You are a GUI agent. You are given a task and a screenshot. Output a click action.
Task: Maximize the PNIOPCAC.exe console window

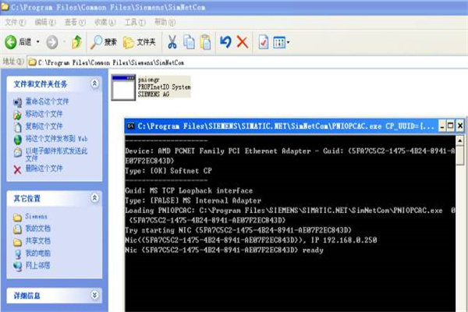[x=450, y=126]
